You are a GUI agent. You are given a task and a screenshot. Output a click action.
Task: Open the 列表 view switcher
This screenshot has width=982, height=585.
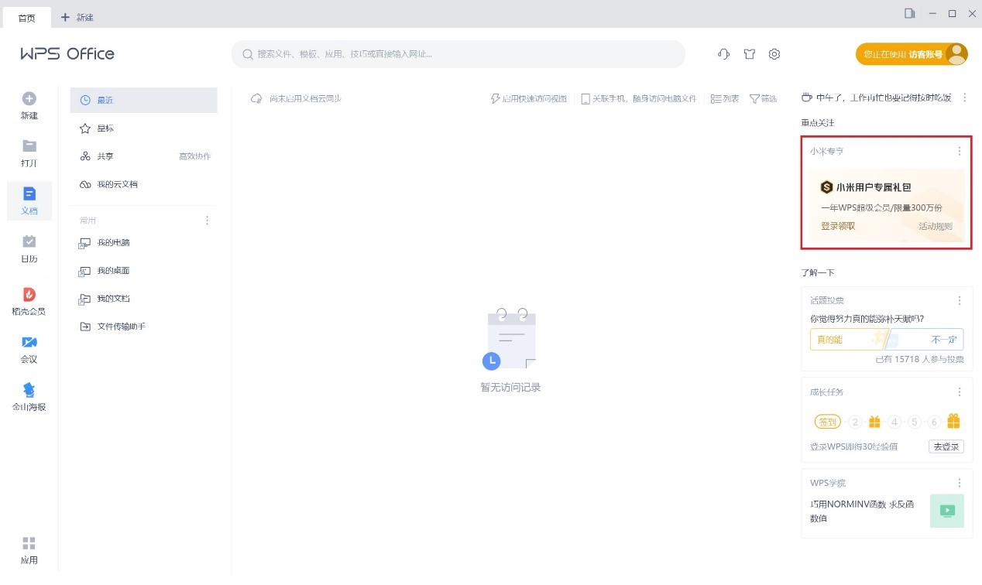[725, 98]
